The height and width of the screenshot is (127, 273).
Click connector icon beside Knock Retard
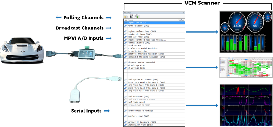tap(125, 45)
